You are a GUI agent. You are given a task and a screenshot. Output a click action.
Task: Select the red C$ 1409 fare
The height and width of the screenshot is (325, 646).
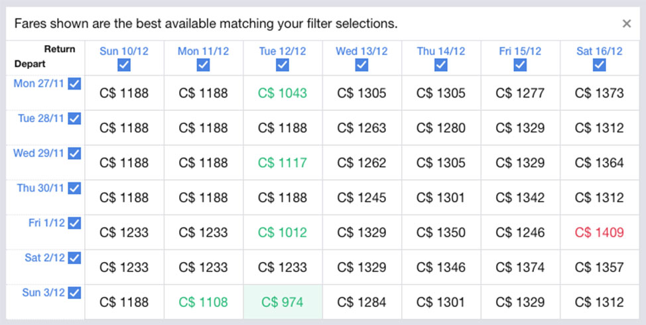click(x=600, y=232)
